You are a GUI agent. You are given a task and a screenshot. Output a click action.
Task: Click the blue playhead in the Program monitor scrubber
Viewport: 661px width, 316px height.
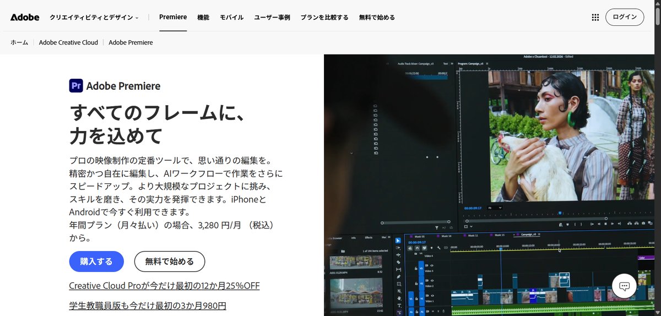click(560, 213)
